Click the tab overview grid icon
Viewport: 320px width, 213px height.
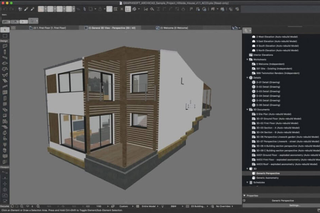(x=13, y=28)
